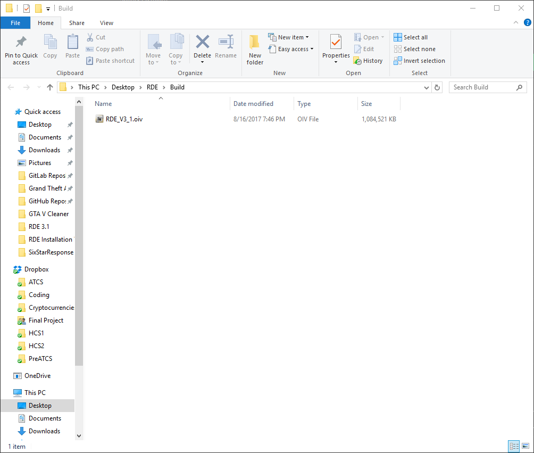
Task: Click Paste shortcut command
Action: [110, 61]
